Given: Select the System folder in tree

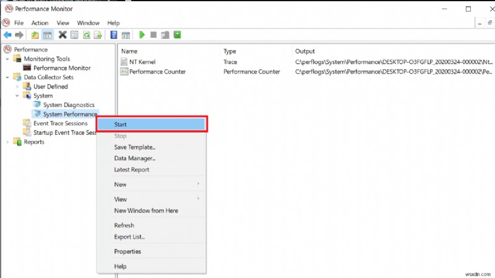Looking at the screenshot, I should (x=43, y=95).
